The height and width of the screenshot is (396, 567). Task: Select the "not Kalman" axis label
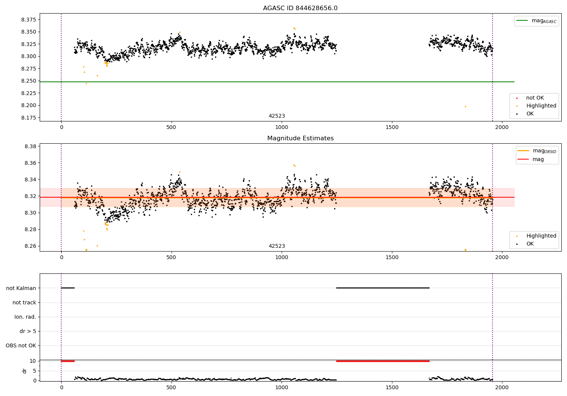(x=21, y=288)
